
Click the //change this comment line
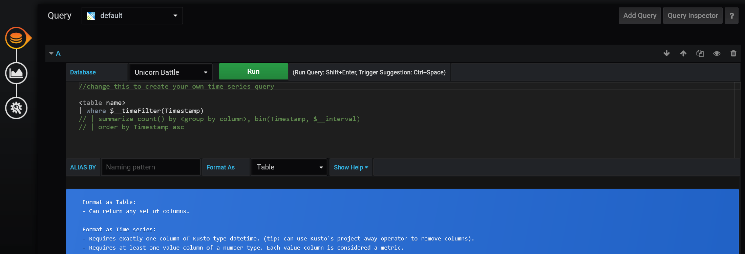coord(176,87)
